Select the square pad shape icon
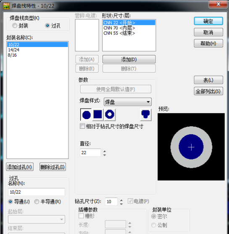229x234 pixels. (x=97, y=114)
